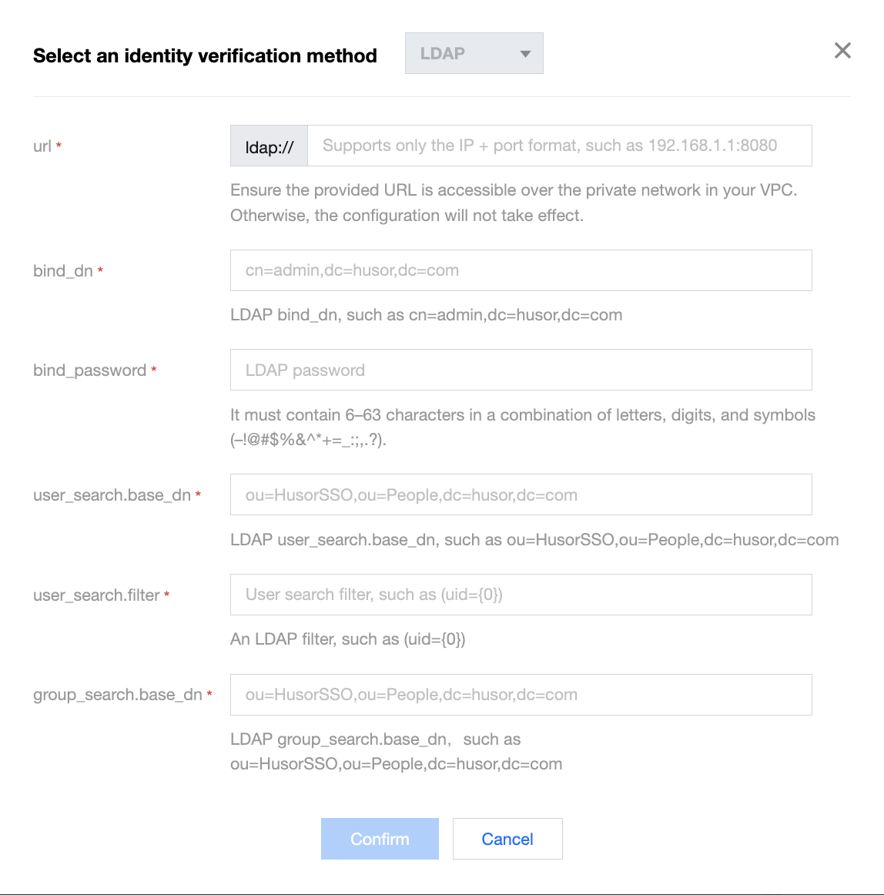Click the user_search.base_dn field label
884x895 pixels.
pyautogui.click(x=112, y=495)
